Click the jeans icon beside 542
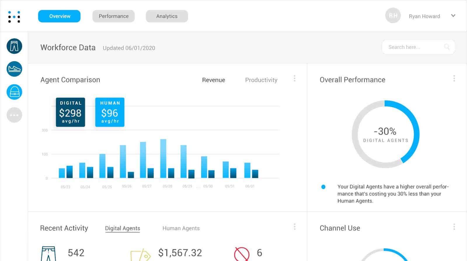 (x=48, y=254)
